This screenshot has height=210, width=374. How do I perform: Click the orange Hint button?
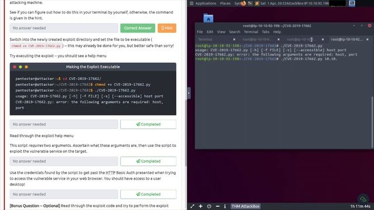pos(167,28)
